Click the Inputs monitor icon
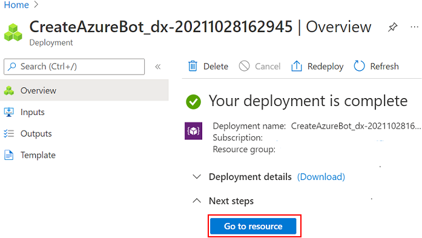The image size is (422, 238). click(x=9, y=112)
